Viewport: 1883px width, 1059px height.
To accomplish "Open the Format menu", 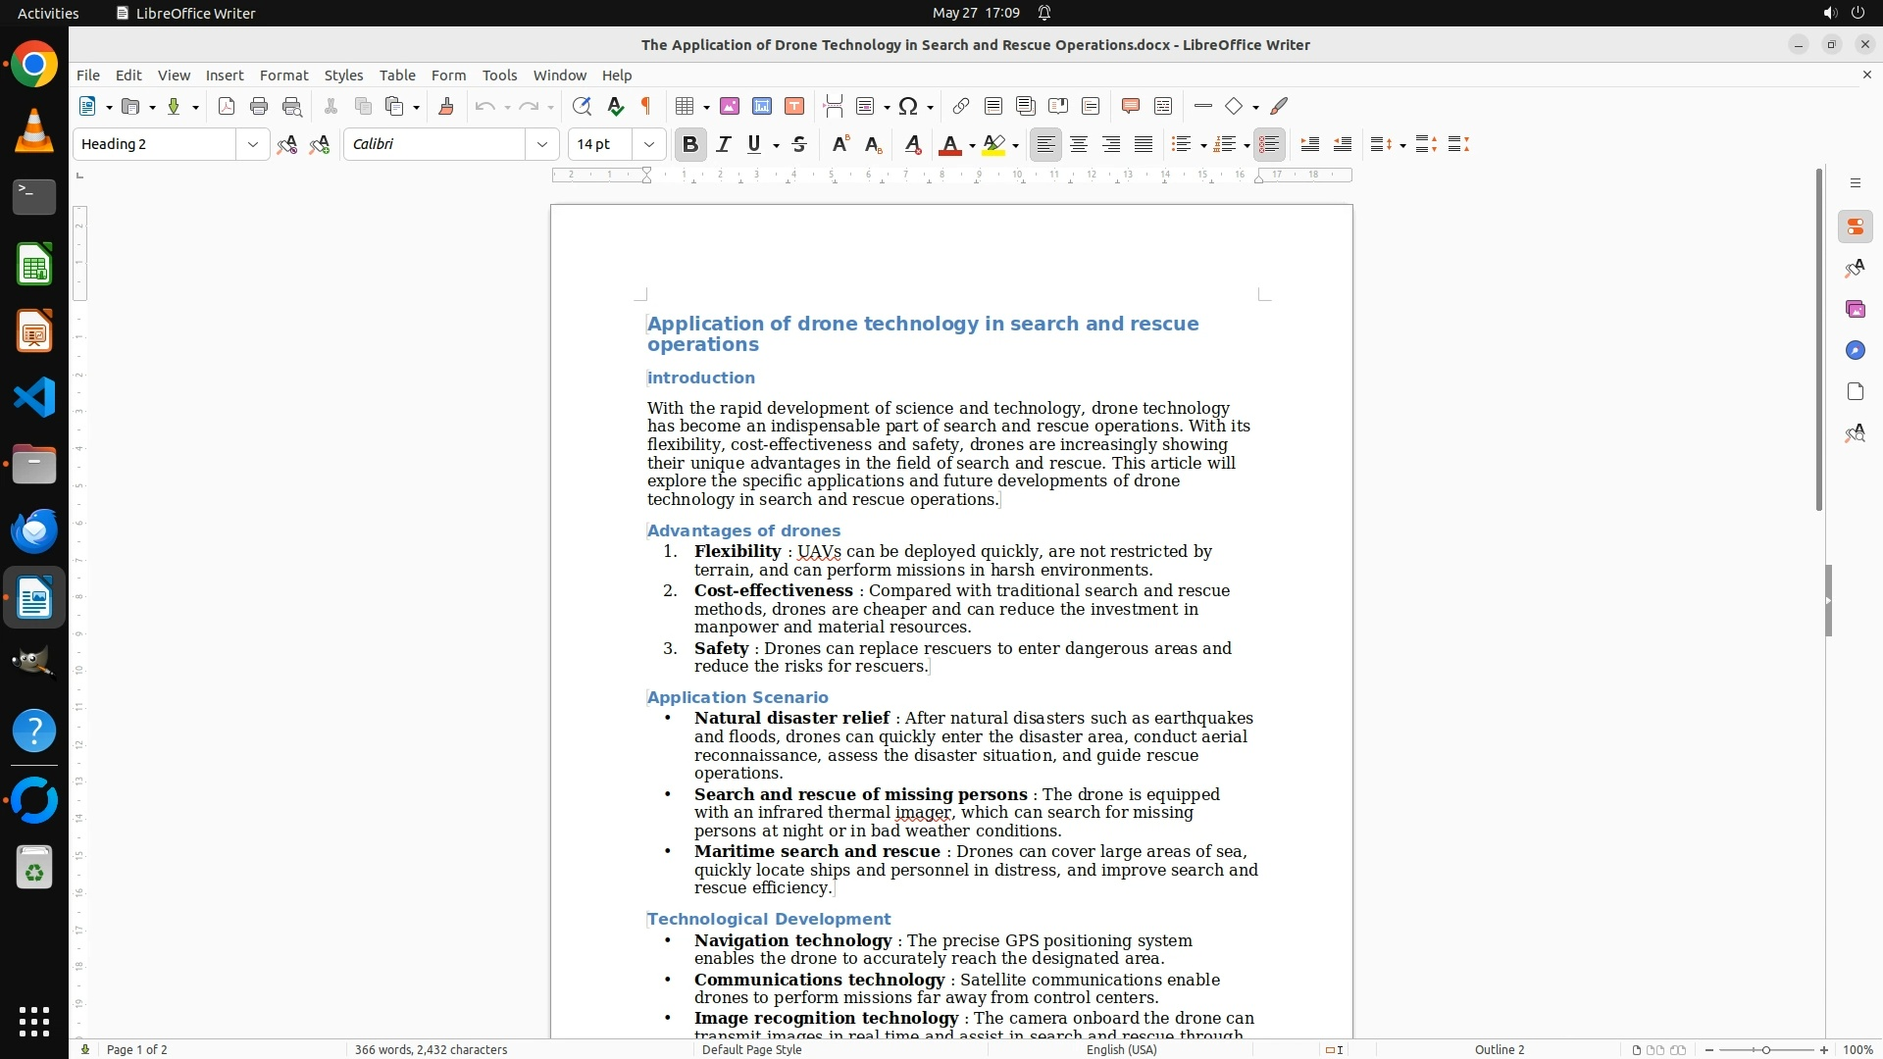I will click(283, 75).
